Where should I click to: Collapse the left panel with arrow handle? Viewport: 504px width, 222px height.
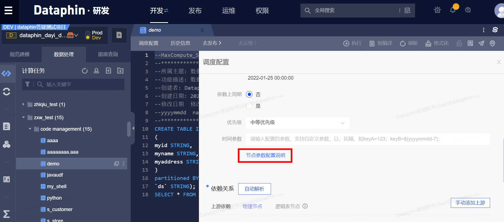pyautogui.click(x=133, y=128)
